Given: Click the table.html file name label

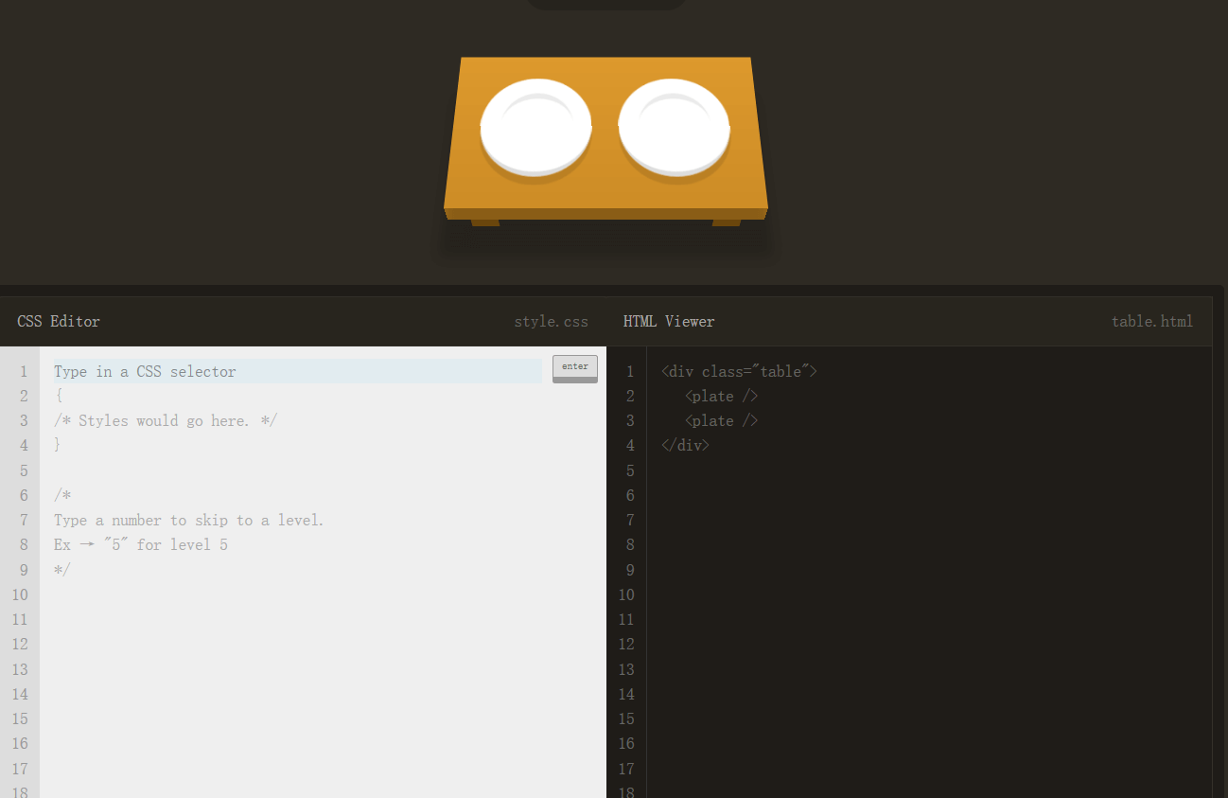Looking at the screenshot, I should (x=1151, y=321).
